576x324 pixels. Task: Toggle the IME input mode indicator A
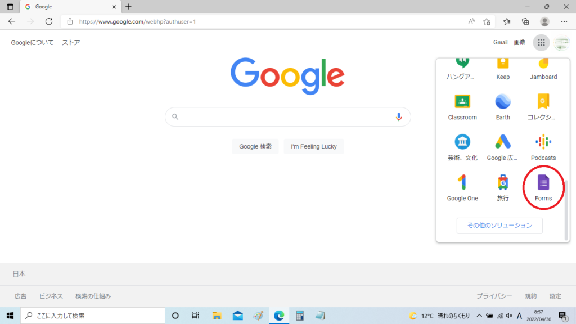point(519,316)
